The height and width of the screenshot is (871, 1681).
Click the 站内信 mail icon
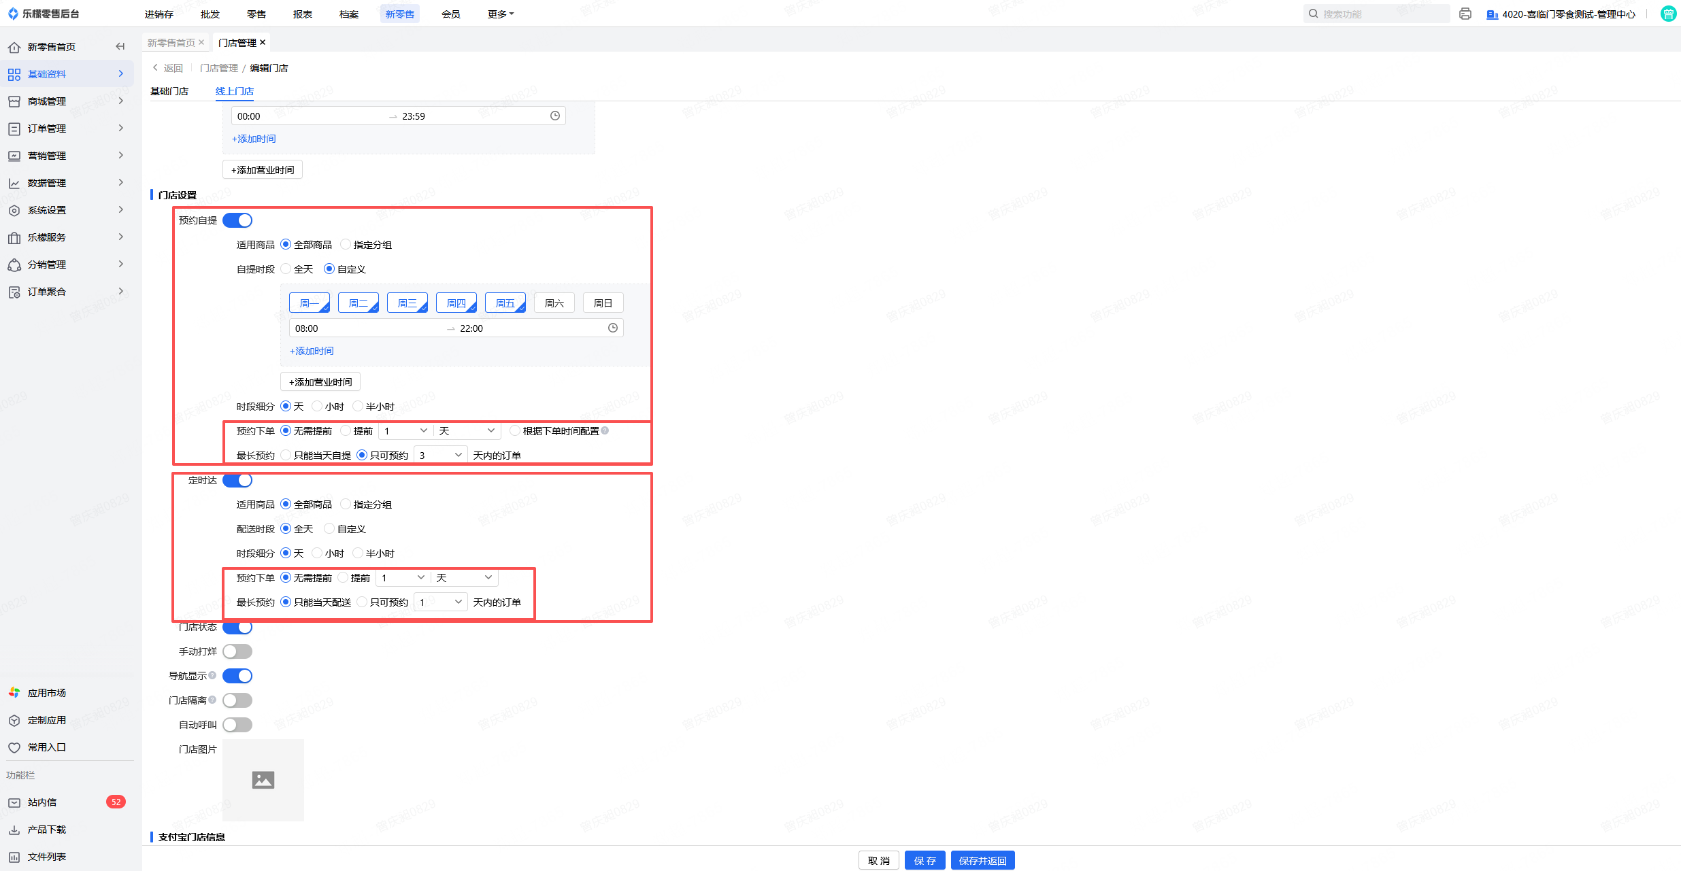pyautogui.click(x=14, y=802)
